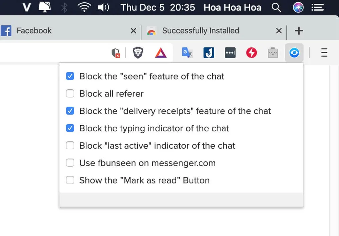Click the Siri icon in the menu bar

pos(298,7)
